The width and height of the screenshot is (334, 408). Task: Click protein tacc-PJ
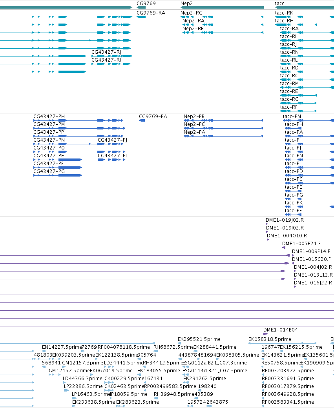pos(293,148)
